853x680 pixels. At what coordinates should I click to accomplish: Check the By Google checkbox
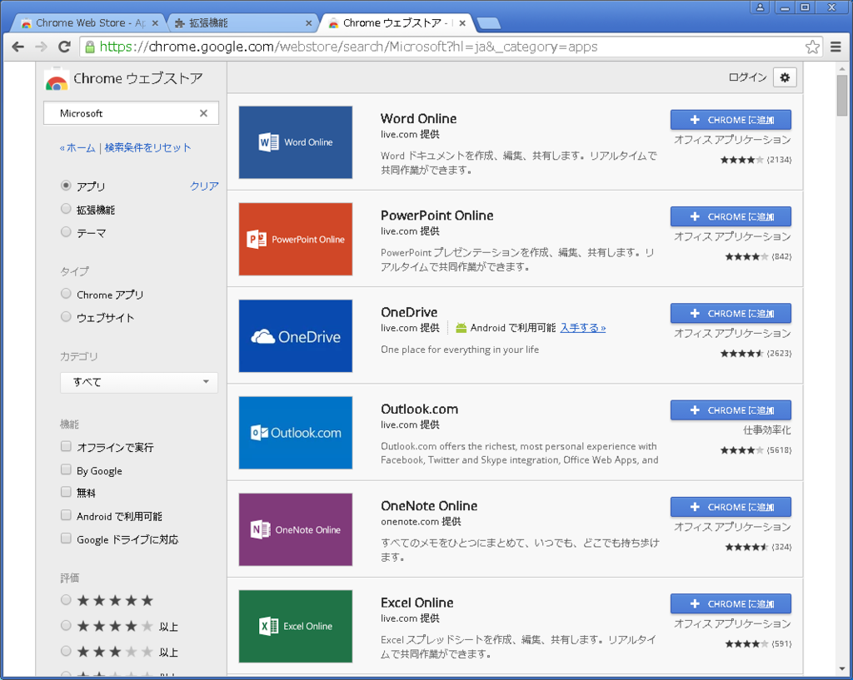[x=66, y=469]
